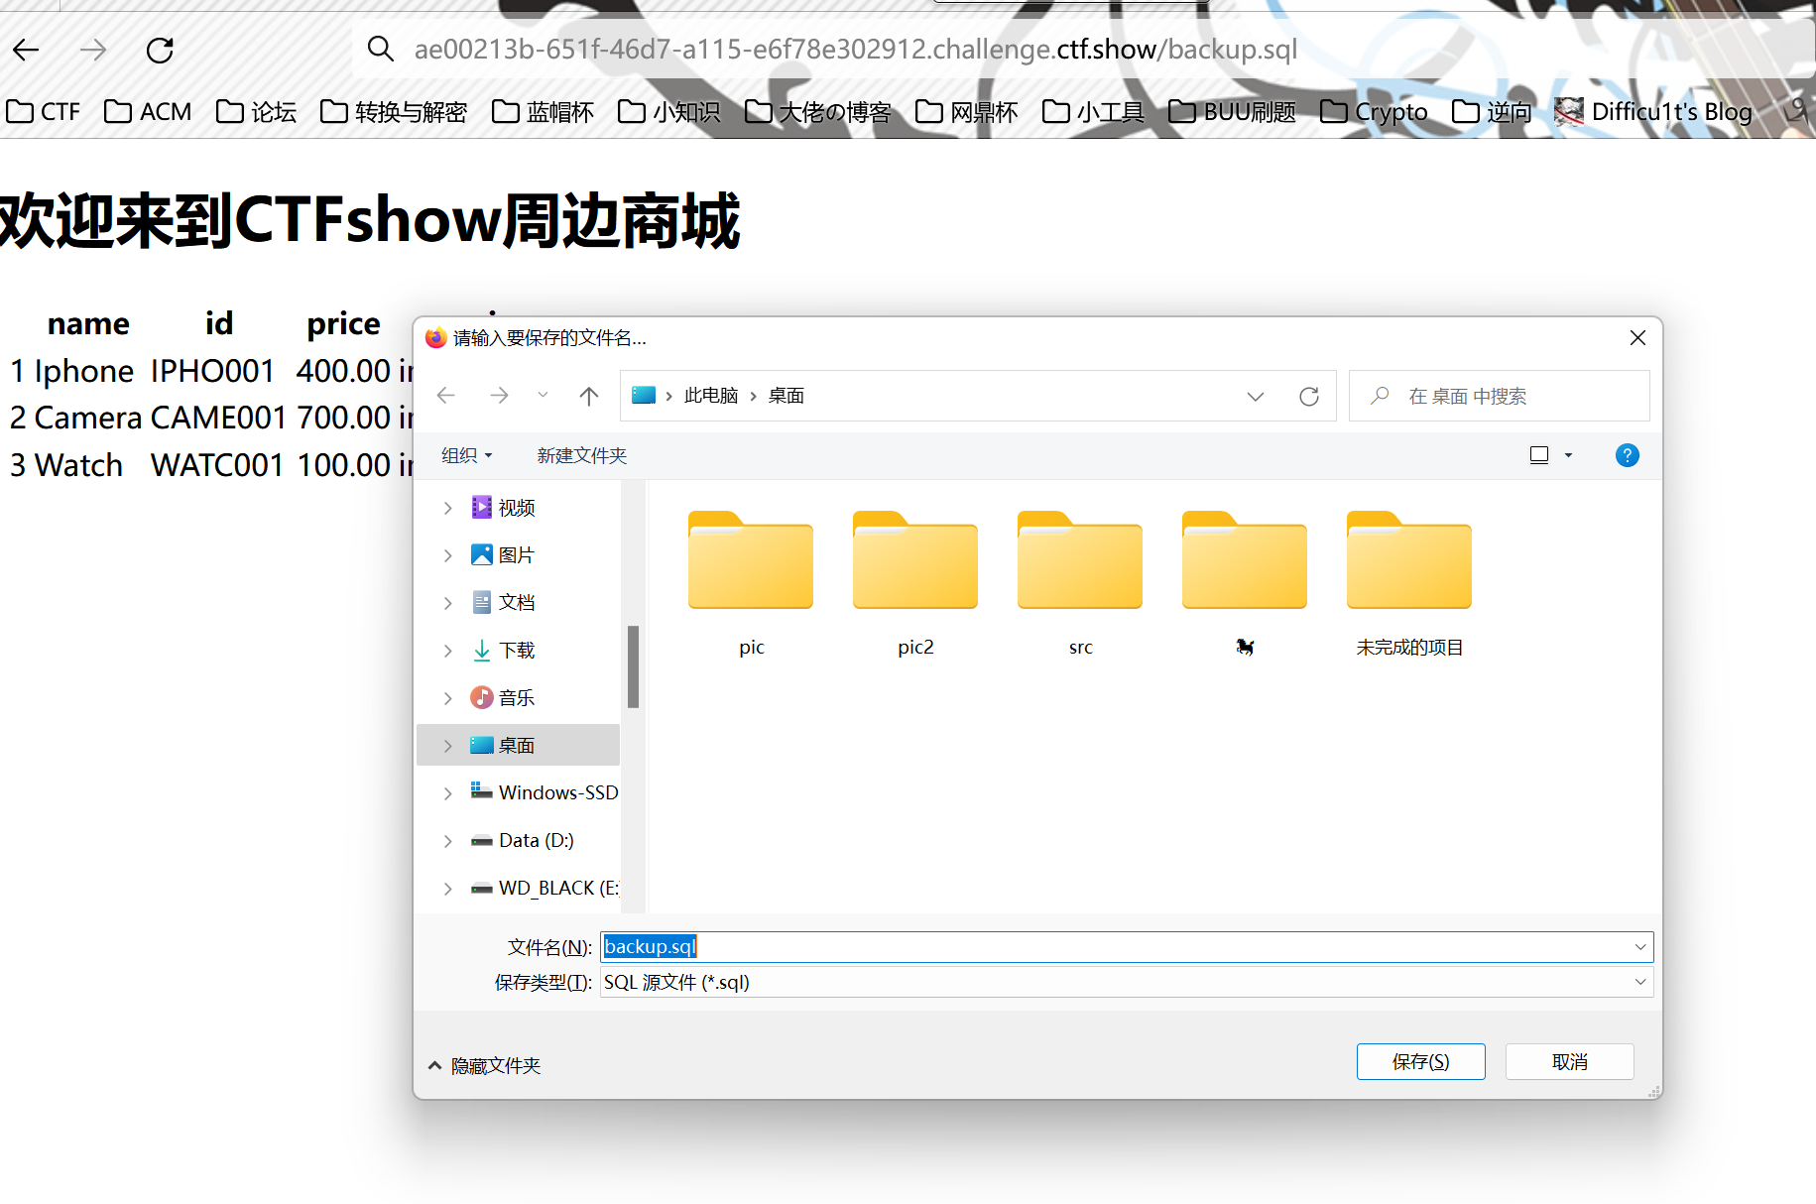Open the address path history dropdown
The height and width of the screenshot is (1204, 1816).
(1255, 396)
